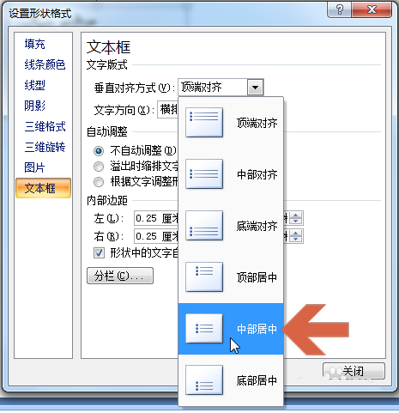The image size is (399, 413).
Task: Pick the 底端对齐 alignment icon
Action: (204, 225)
